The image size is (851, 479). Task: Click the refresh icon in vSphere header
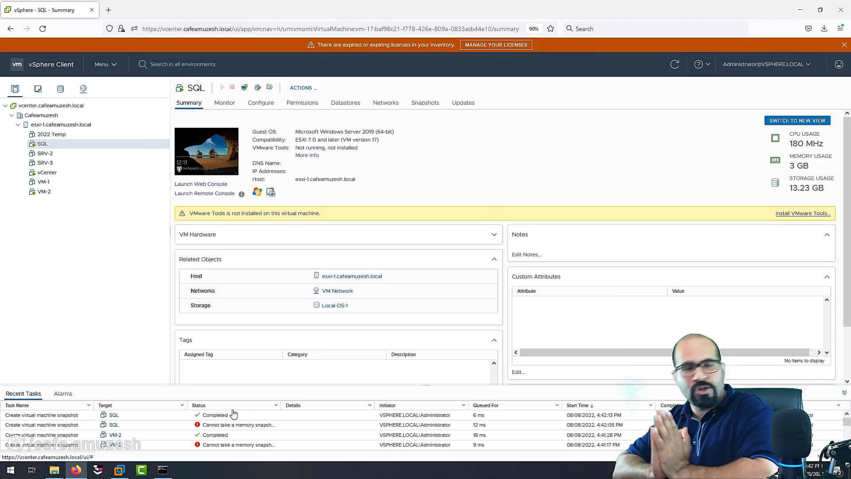(x=675, y=64)
